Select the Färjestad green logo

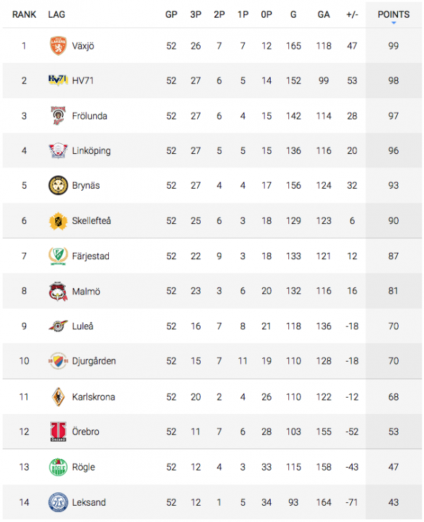[58, 256]
